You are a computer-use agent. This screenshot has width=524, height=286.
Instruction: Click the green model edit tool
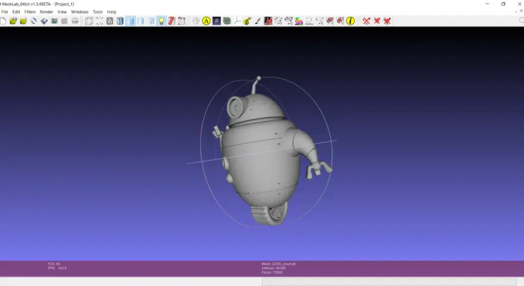(x=247, y=21)
